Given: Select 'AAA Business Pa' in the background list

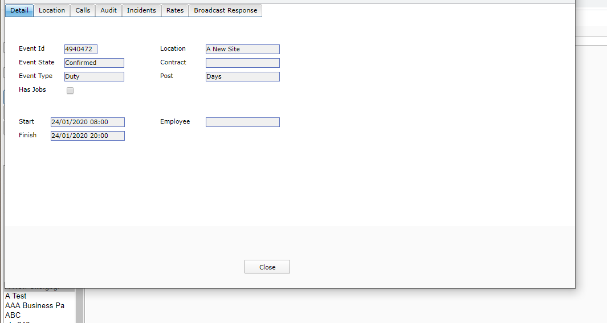Looking at the screenshot, I should [x=35, y=306].
